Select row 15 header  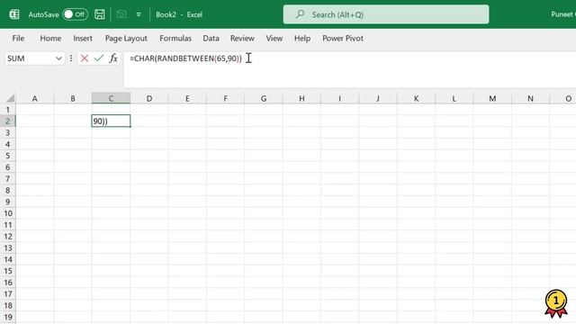coord(8,271)
